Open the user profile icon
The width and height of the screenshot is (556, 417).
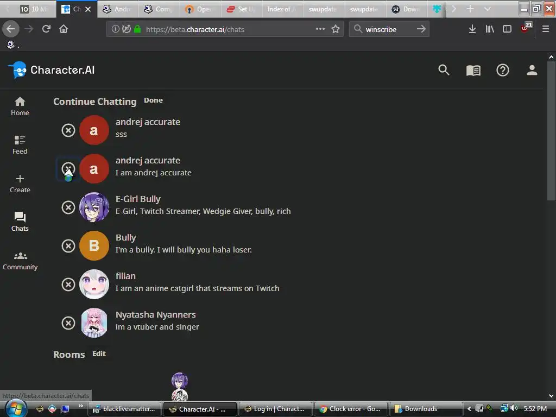(532, 70)
